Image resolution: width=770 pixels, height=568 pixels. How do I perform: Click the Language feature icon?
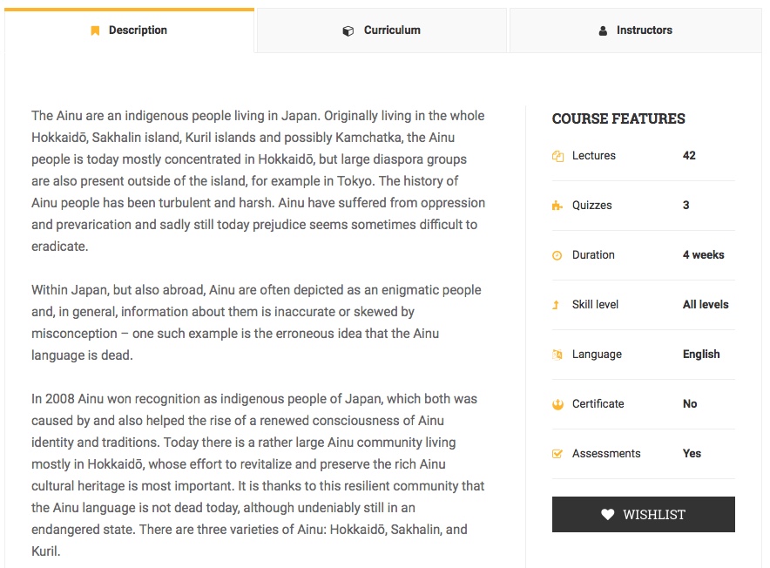pyautogui.click(x=557, y=355)
